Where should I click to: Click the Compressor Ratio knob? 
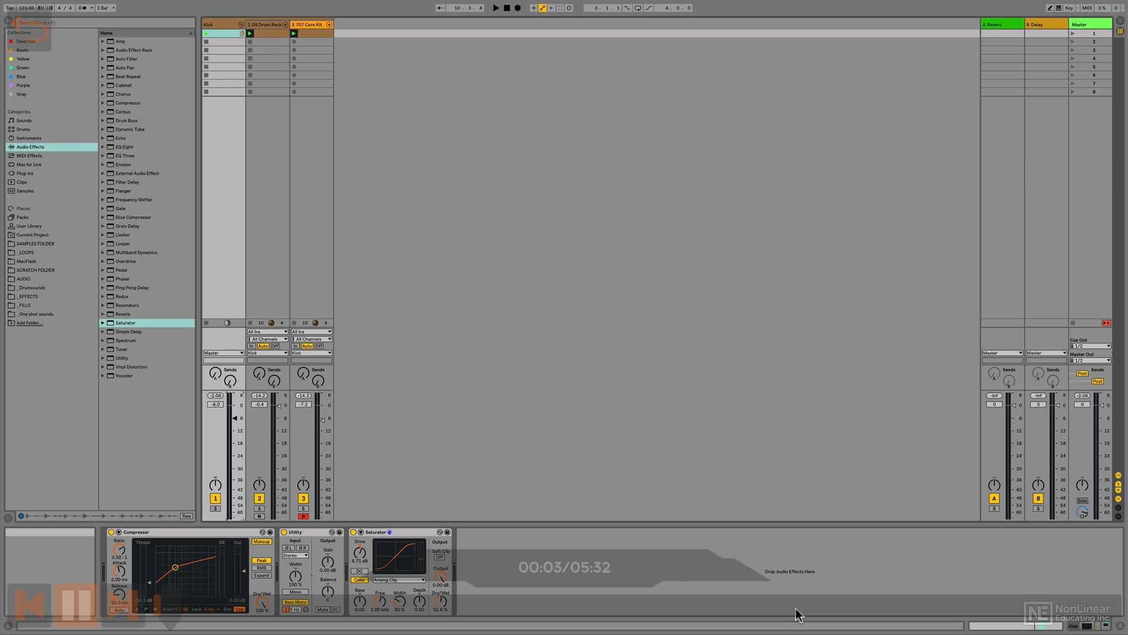pos(119,550)
